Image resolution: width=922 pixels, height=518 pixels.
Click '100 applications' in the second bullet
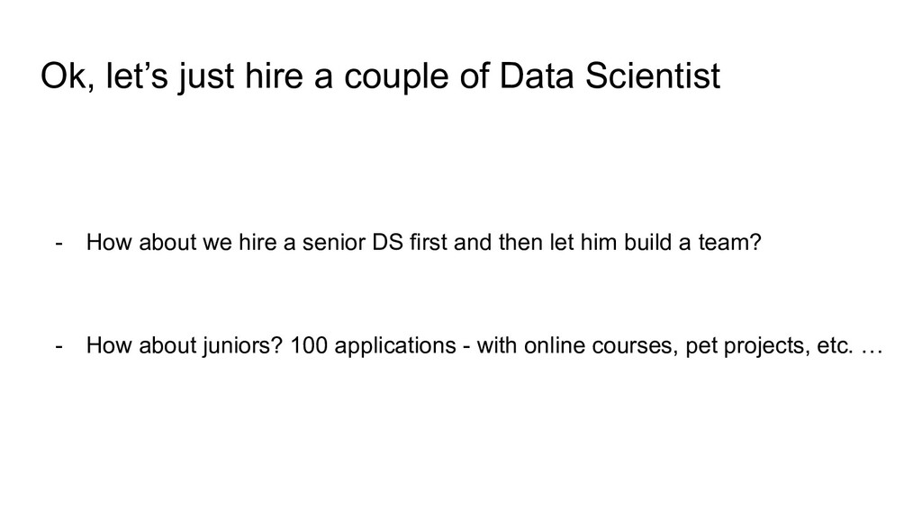(x=374, y=345)
